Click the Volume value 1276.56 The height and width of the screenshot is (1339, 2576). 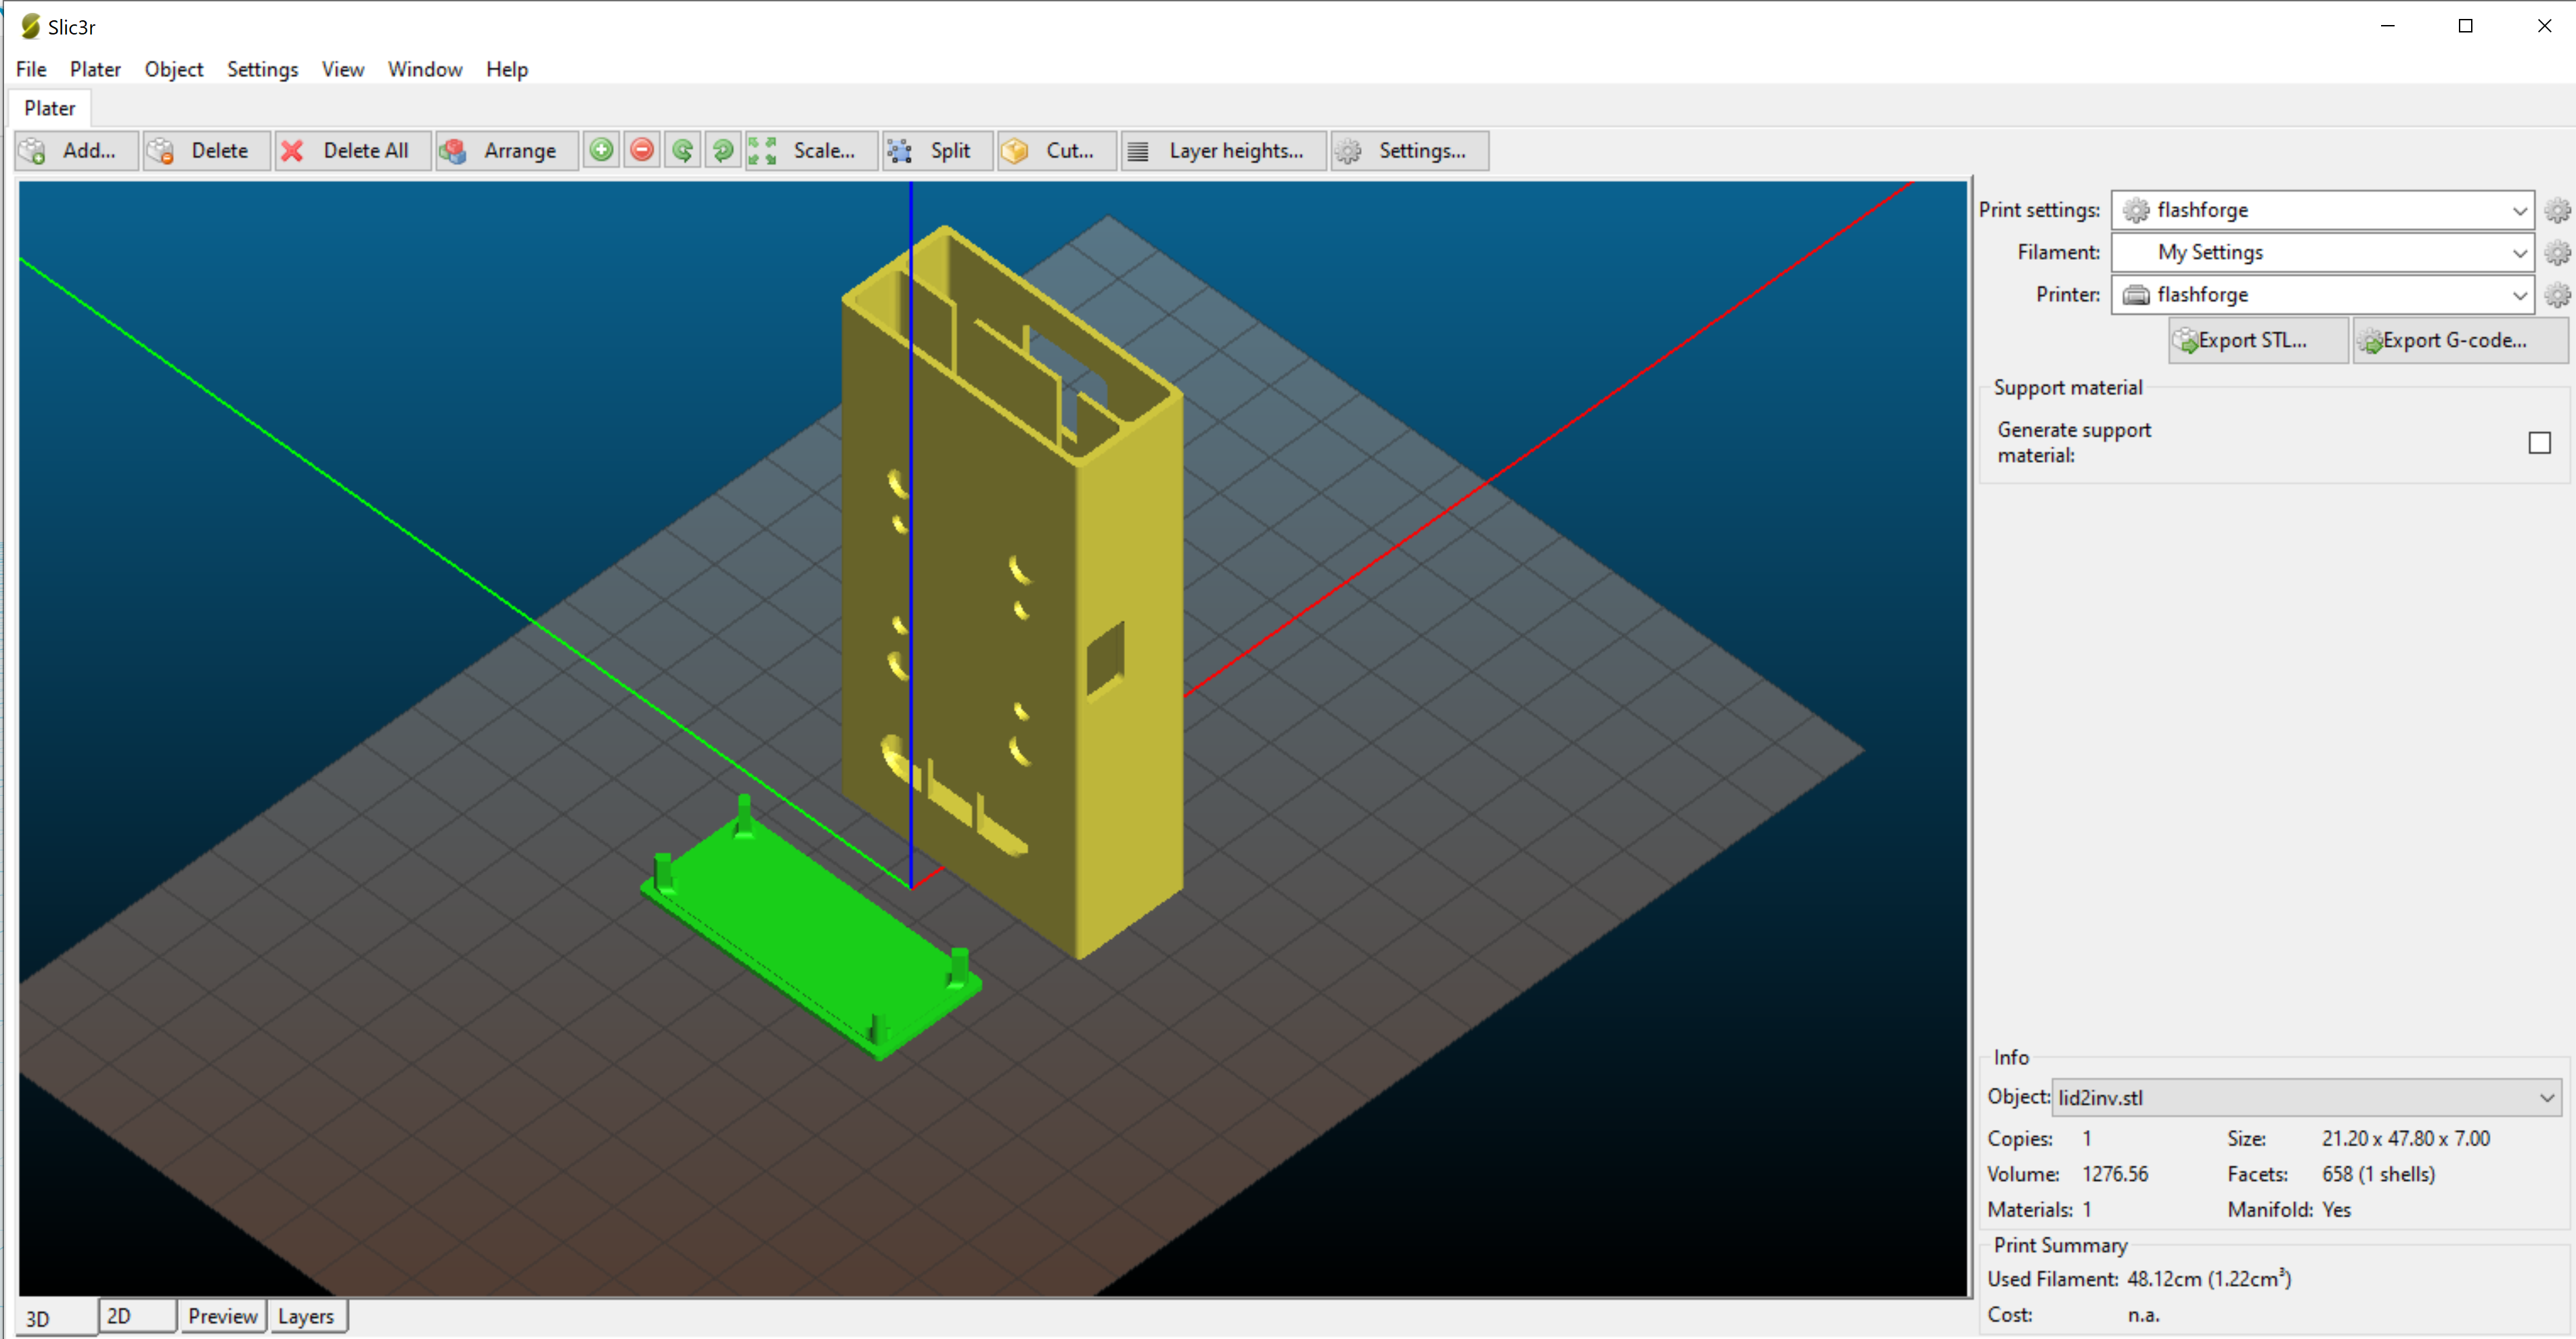coord(2115,1174)
